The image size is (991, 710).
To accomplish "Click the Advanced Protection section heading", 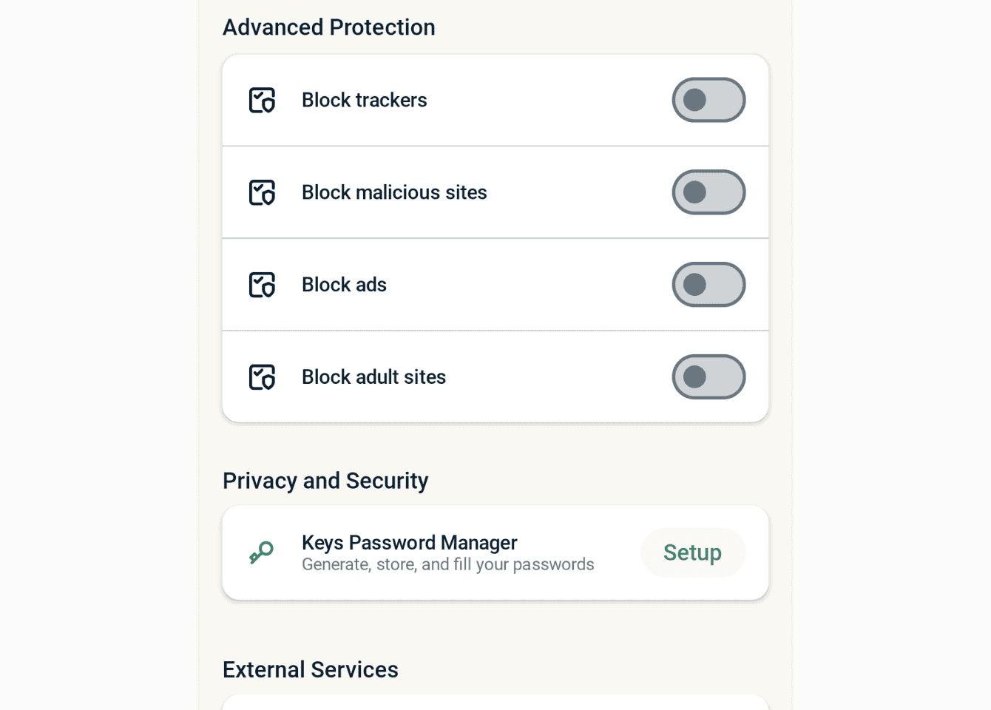I will [x=328, y=27].
